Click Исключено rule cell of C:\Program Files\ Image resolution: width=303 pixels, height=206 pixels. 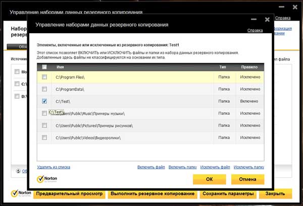pos(250,77)
